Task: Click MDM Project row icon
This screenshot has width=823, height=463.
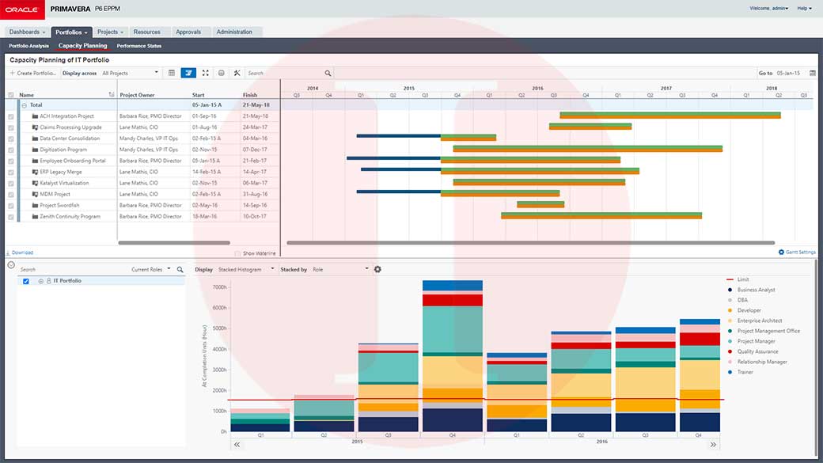Action: point(35,194)
